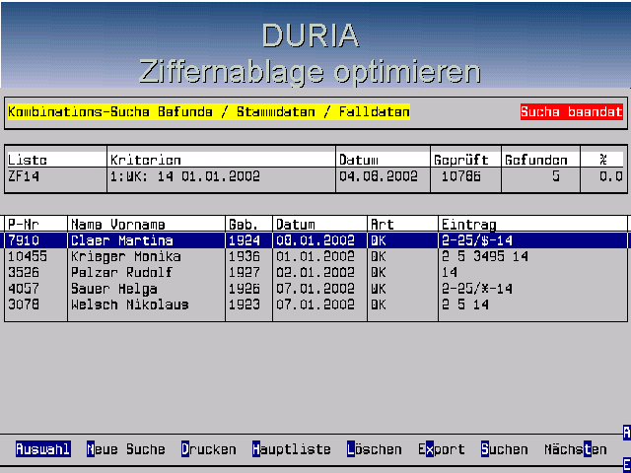
Task: Click patient number 4057
Action: coord(24,289)
